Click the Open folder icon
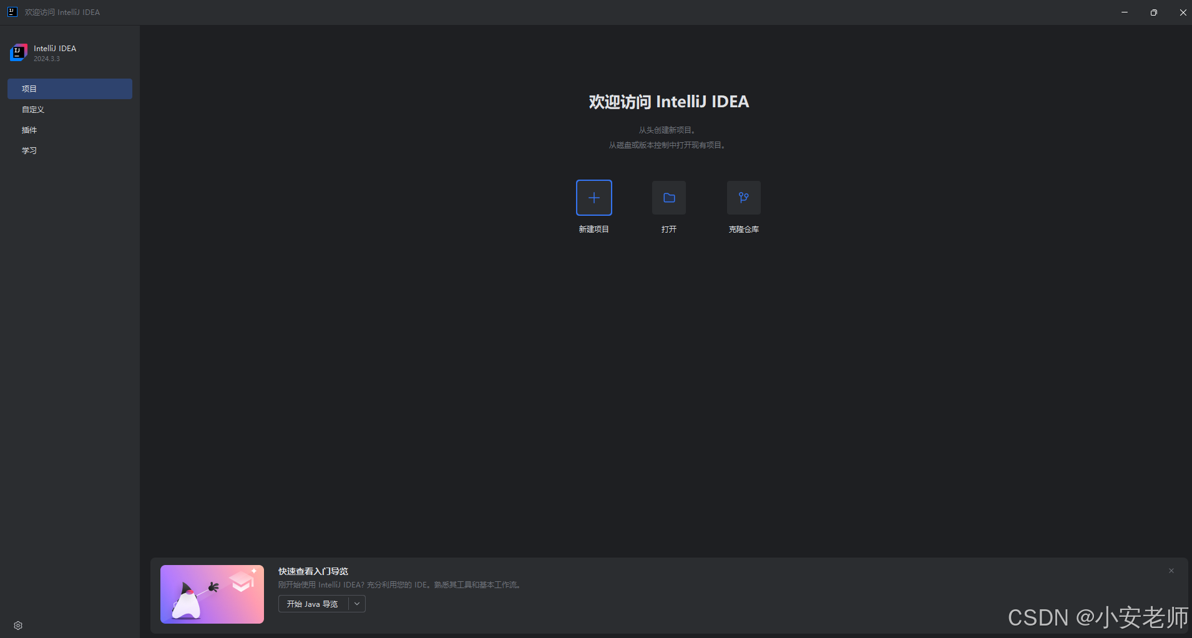The height and width of the screenshot is (638, 1192). 668,198
